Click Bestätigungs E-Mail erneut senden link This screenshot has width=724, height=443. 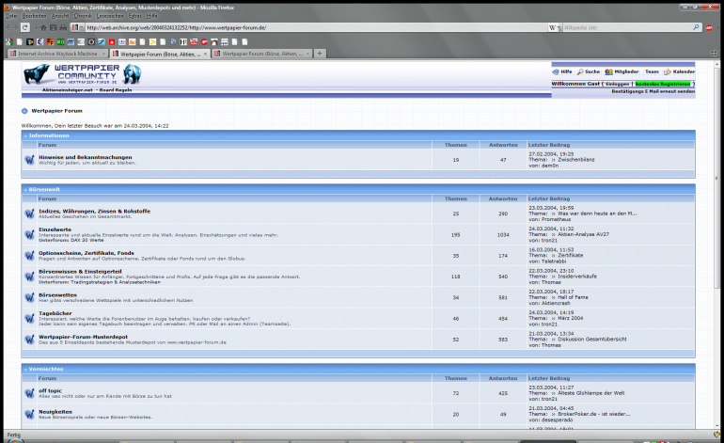(x=653, y=91)
